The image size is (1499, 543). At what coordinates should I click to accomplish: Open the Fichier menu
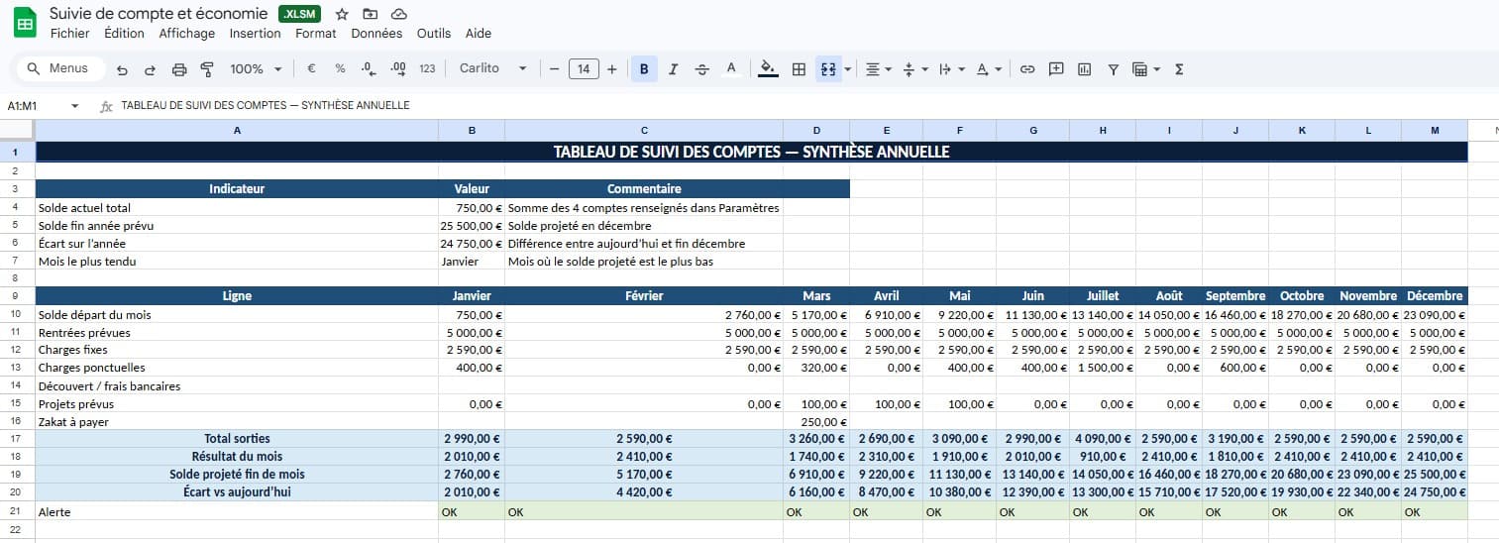tap(69, 34)
